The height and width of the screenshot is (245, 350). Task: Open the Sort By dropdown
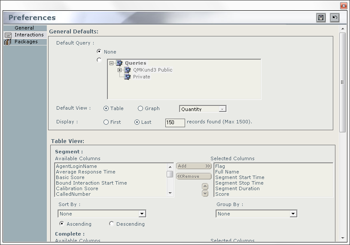point(142,214)
